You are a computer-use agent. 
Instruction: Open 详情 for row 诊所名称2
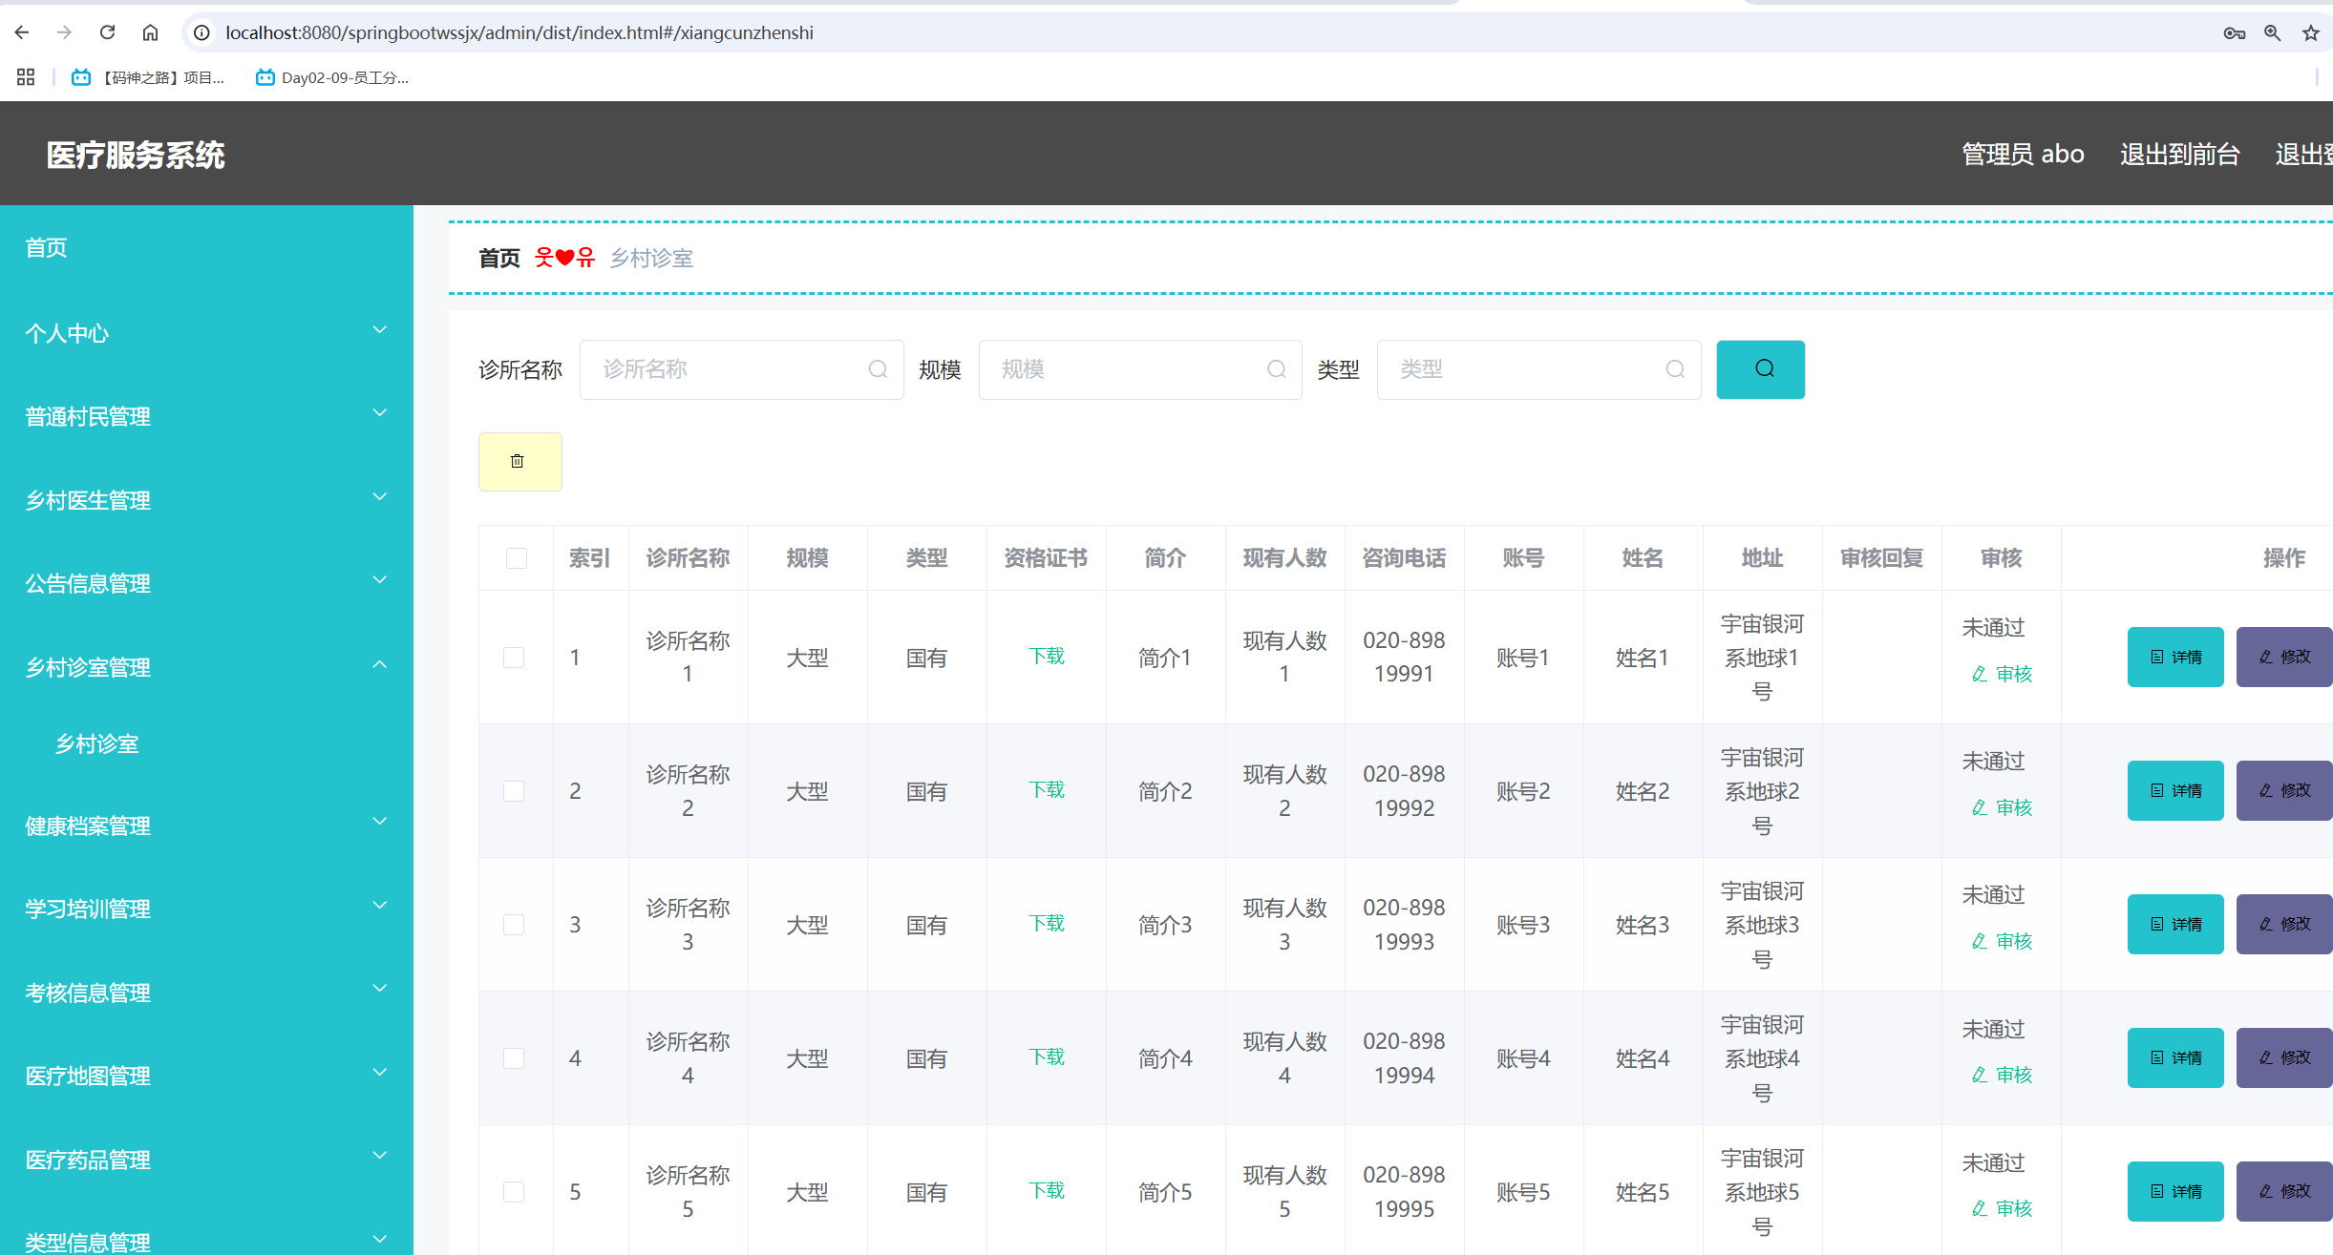pos(2175,790)
